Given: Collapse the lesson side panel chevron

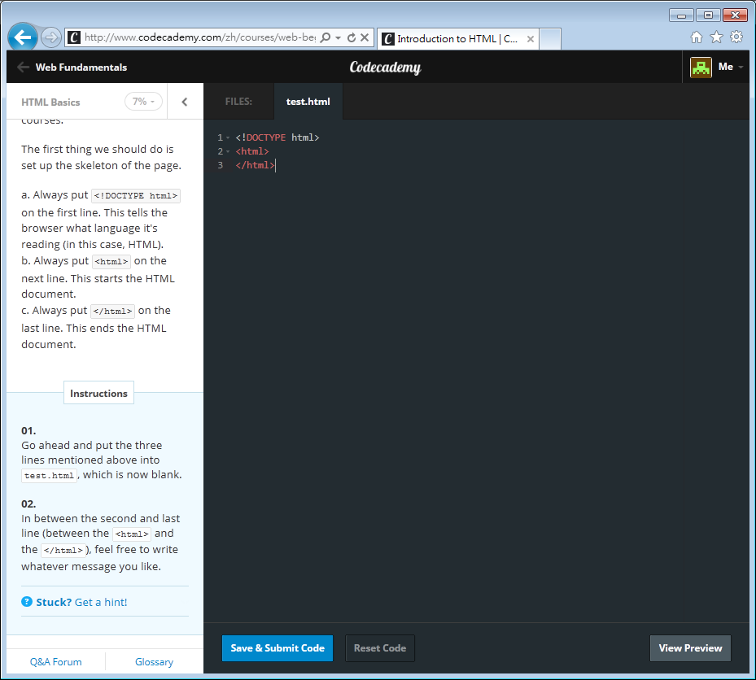Looking at the screenshot, I should (x=185, y=102).
